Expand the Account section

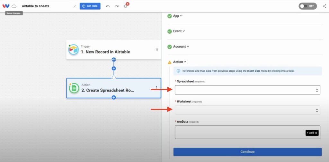coord(181,46)
